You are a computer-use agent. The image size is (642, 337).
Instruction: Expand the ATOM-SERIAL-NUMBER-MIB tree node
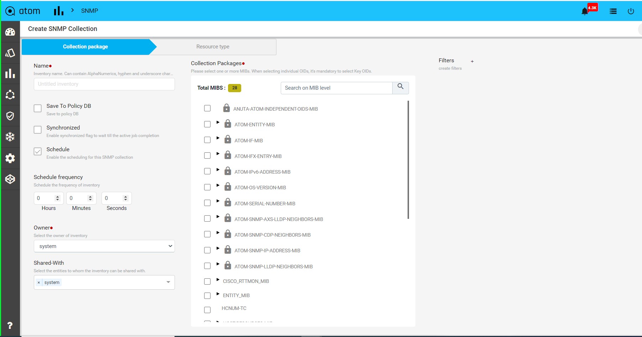click(x=218, y=201)
